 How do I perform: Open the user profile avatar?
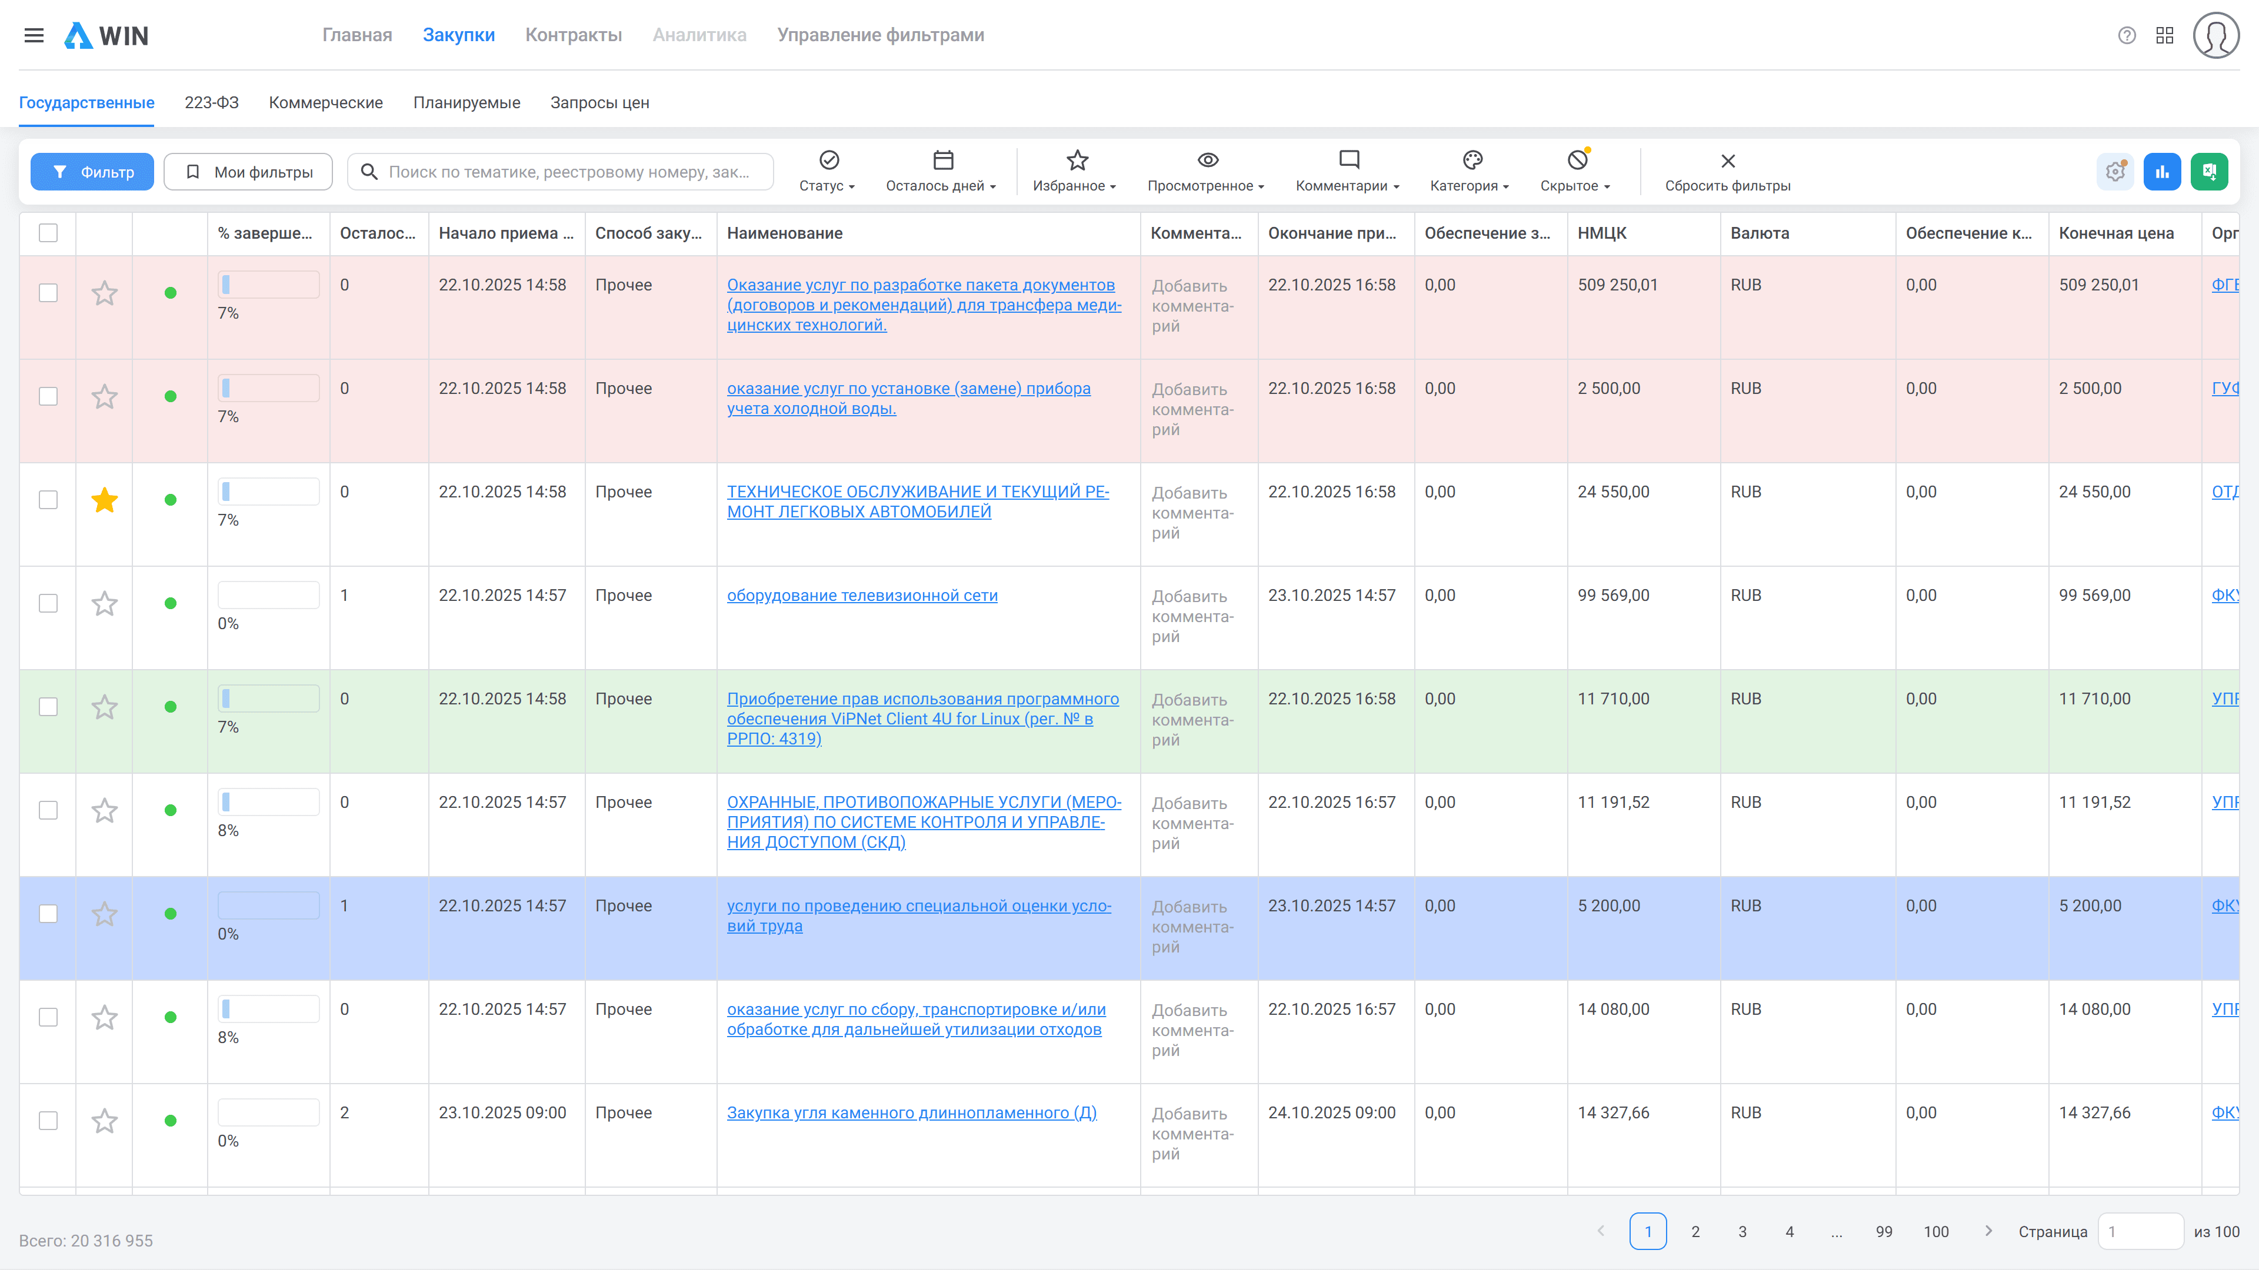pyautogui.click(x=2216, y=35)
